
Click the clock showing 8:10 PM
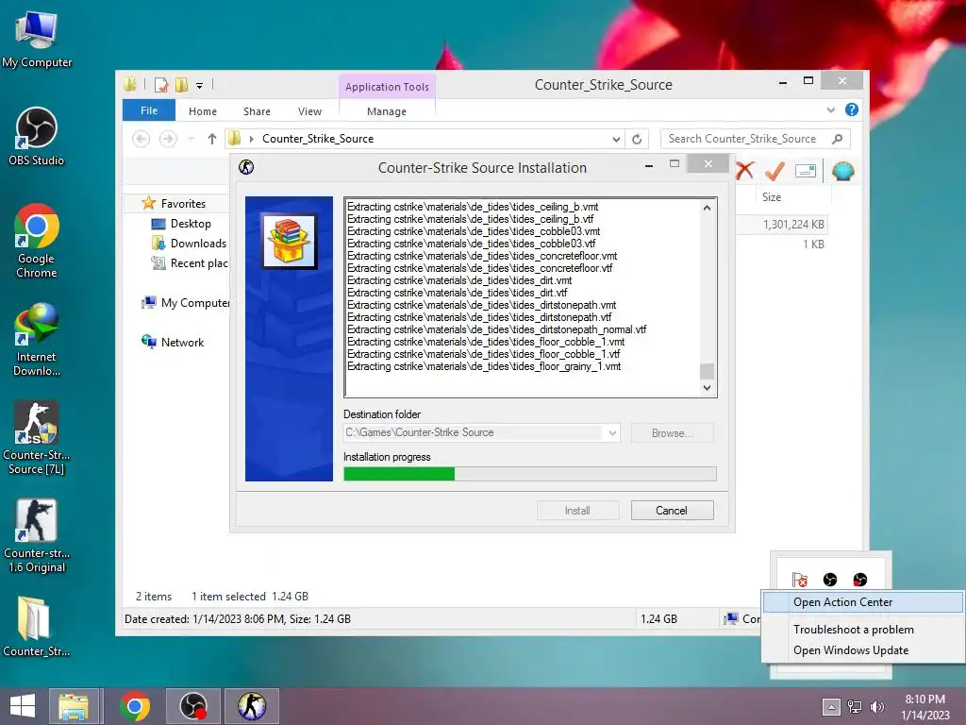[x=924, y=700]
